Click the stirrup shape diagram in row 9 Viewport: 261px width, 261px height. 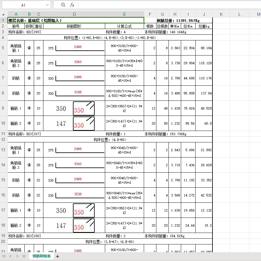pos(84,108)
